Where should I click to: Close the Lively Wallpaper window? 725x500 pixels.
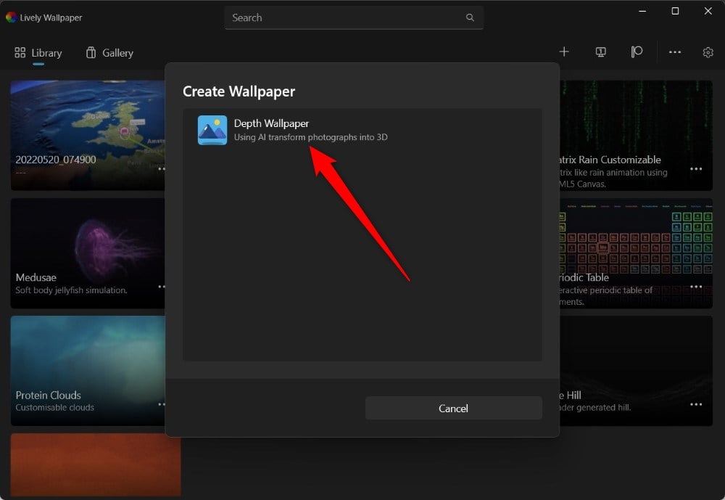click(x=708, y=11)
